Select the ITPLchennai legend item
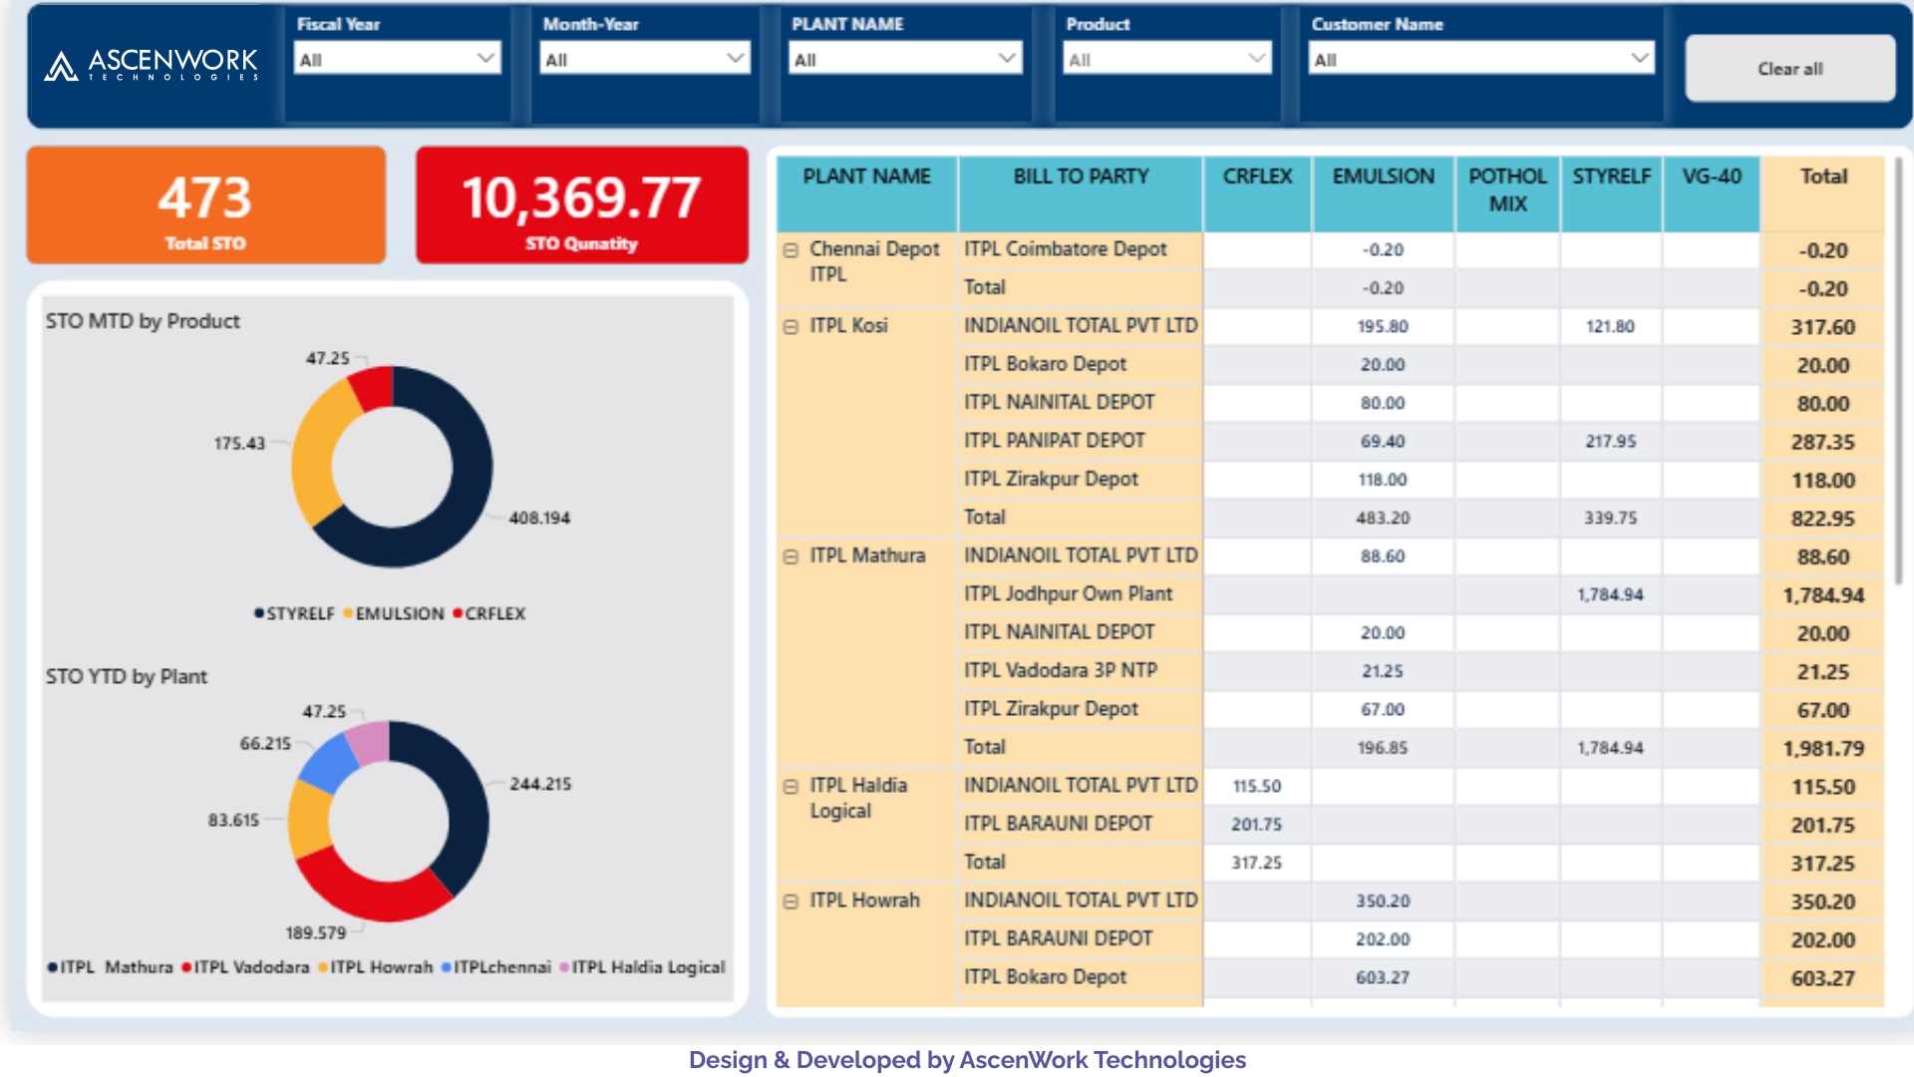 500,967
